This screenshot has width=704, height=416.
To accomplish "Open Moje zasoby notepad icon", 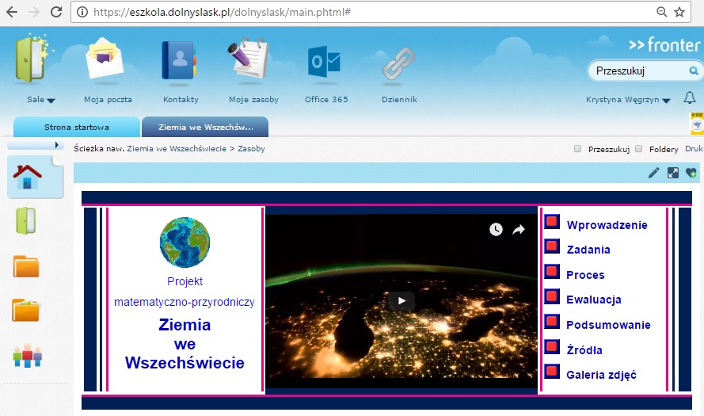I will click(253, 62).
